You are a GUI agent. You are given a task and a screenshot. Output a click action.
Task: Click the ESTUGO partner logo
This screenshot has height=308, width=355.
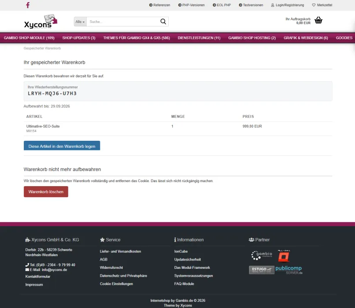(x=262, y=270)
